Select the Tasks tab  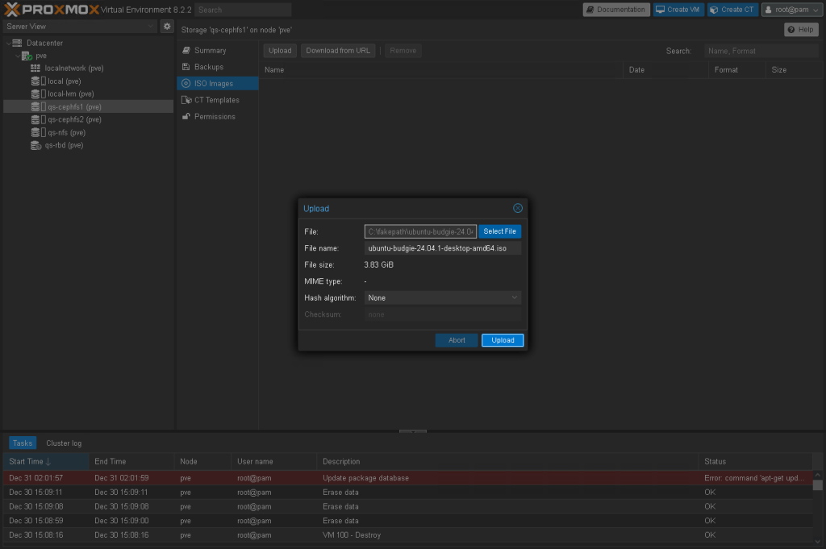23,443
